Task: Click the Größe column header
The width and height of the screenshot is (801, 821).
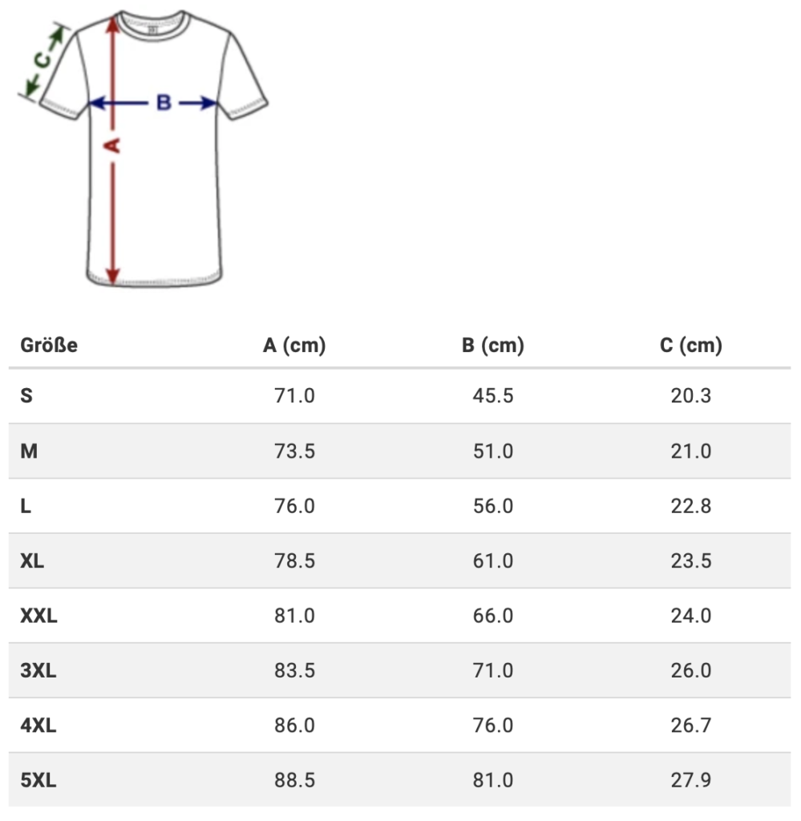Action: (49, 345)
